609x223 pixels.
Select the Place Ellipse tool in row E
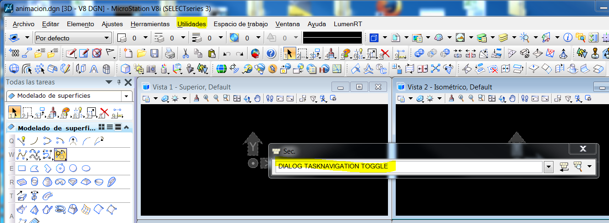pyautogui.click(x=86, y=168)
